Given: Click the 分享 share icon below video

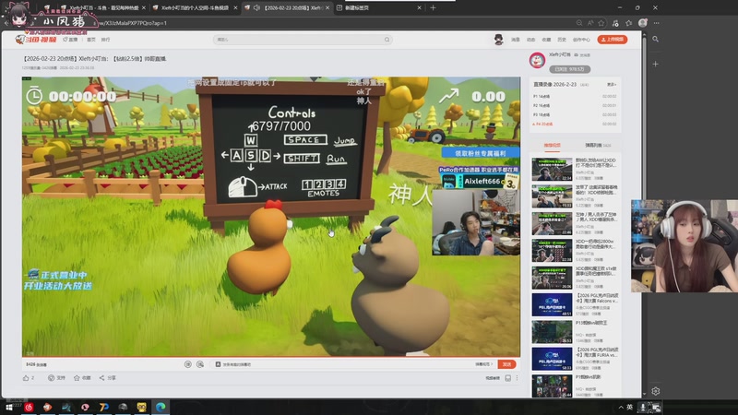Looking at the screenshot, I should [101, 378].
